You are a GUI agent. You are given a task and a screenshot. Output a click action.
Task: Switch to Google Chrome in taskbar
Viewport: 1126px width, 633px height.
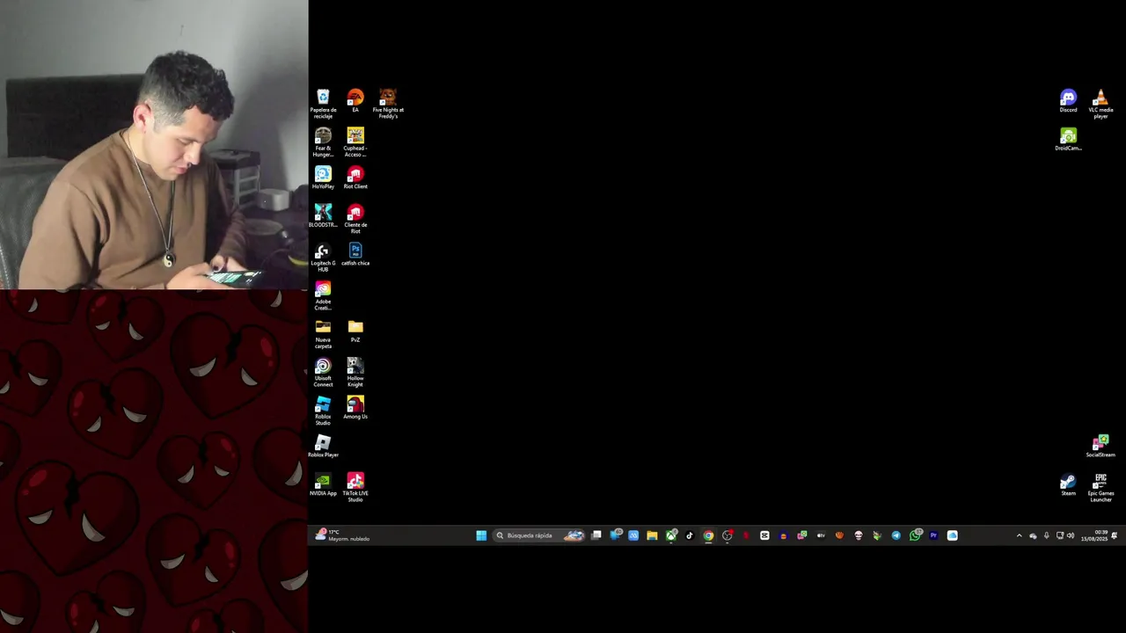point(708,535)
